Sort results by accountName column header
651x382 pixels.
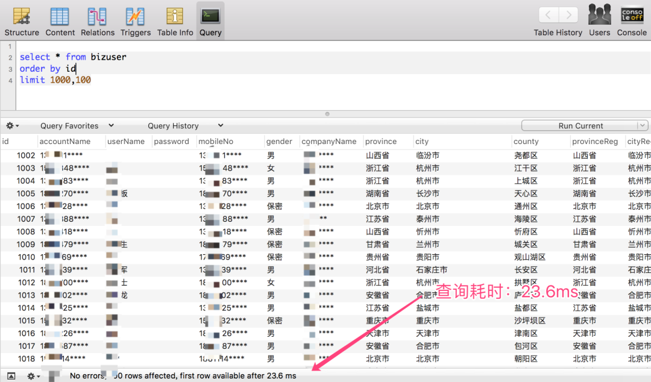64,142
